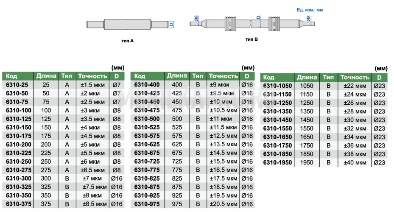Screen dimensions: 394x212
Task: Click length cell 1050
Action: pos(307,86)
